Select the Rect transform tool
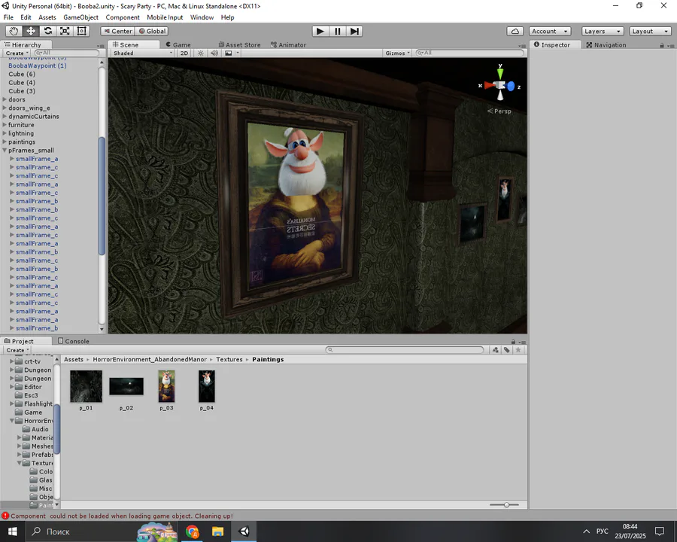 coord(81,31)
